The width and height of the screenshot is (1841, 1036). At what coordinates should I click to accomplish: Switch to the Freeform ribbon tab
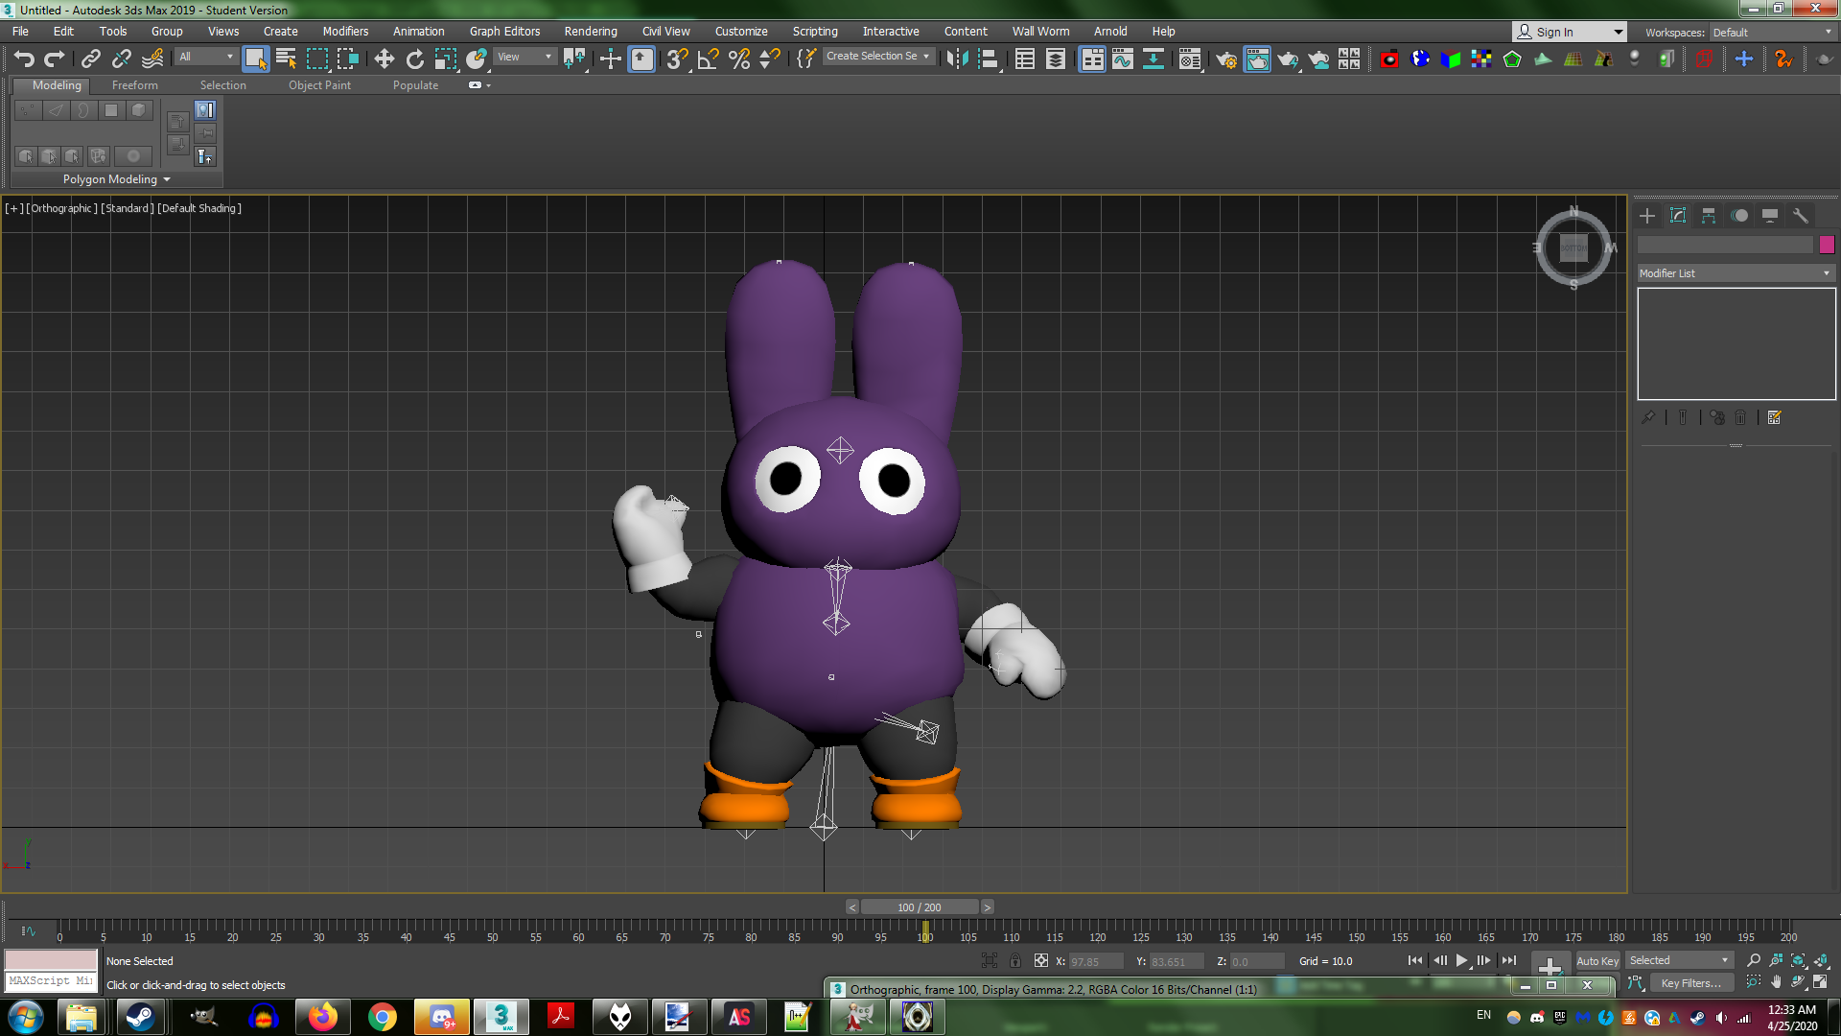click(x=135, y=85)
